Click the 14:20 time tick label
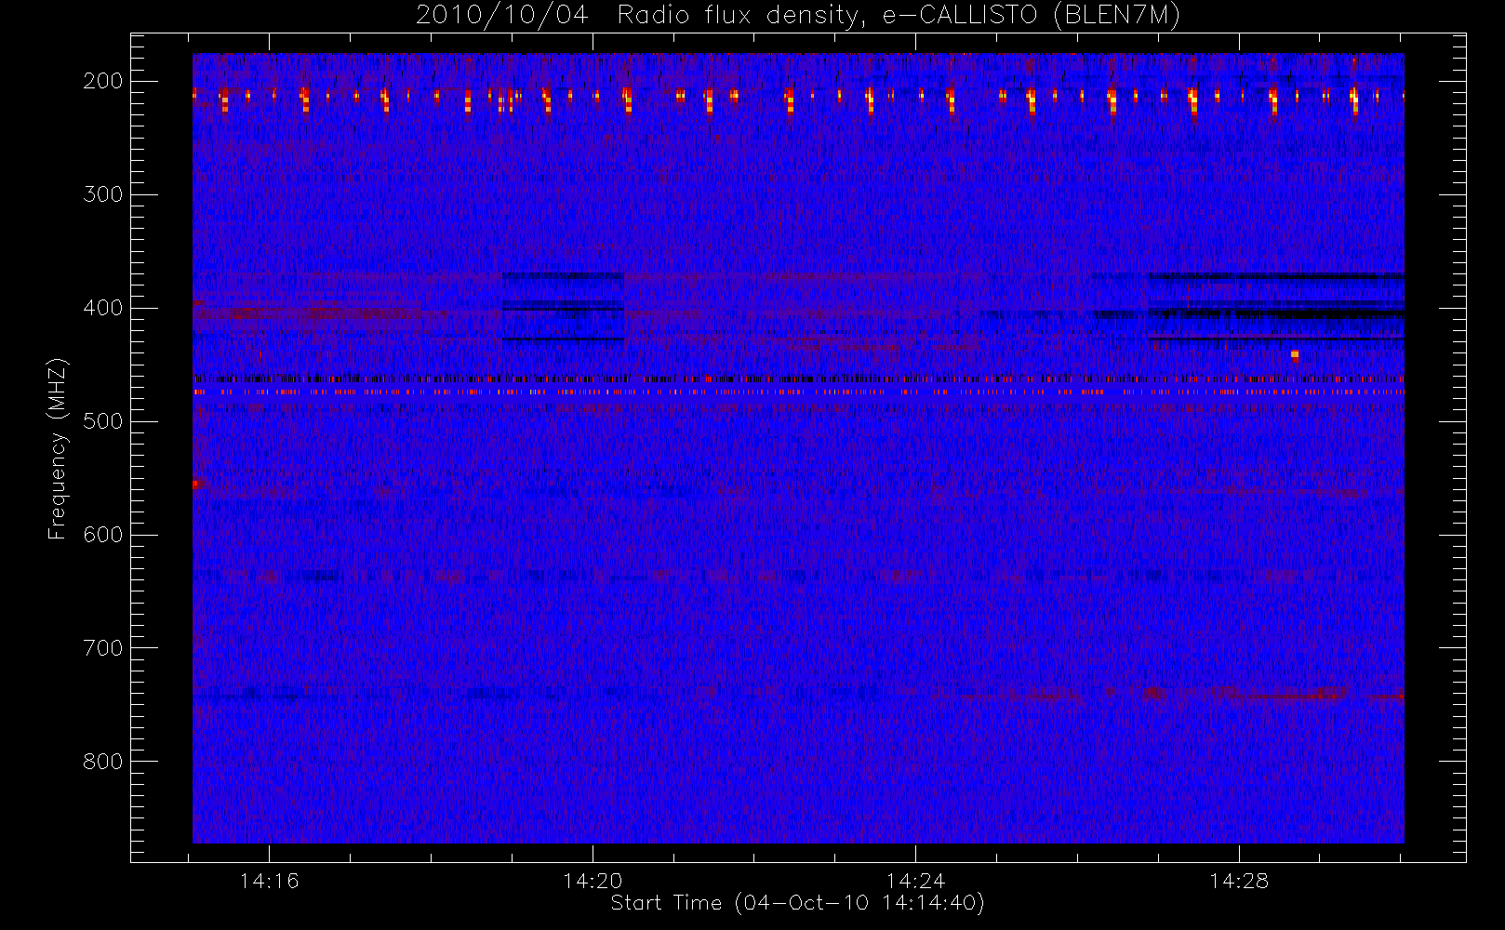Screen dimensions: 1505x930 pos(593,881)
